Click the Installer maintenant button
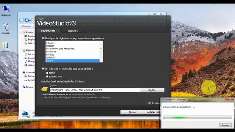The width and height of the screenshot is (235, 132). click(153, 112)
